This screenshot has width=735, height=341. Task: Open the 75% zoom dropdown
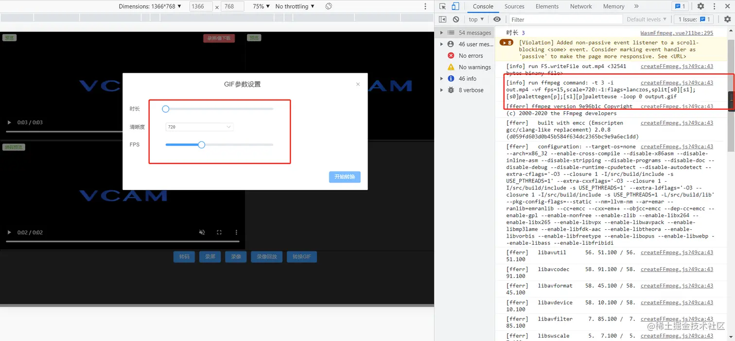[261, 6]
